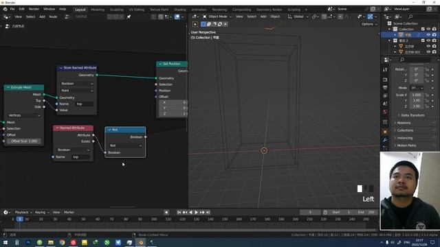The width and height of the screenshot is (440, 247).
Task: Open the Playback menu in timeline
Action: [x=23, y=212]
